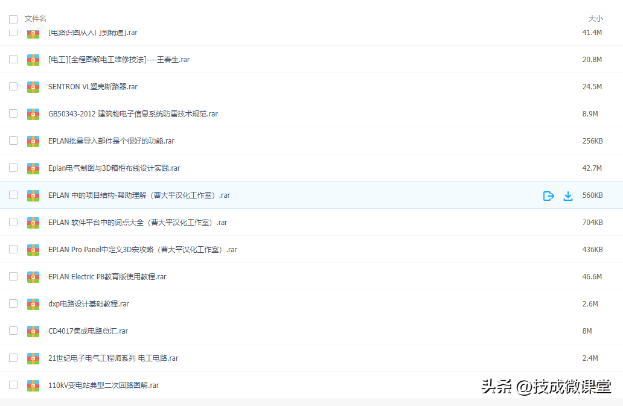The width and height of the screenshot is (623, 406).
Task: Click archive icon for SENTRON VL塑壳断路器.rar
Action: coord(33,86)
